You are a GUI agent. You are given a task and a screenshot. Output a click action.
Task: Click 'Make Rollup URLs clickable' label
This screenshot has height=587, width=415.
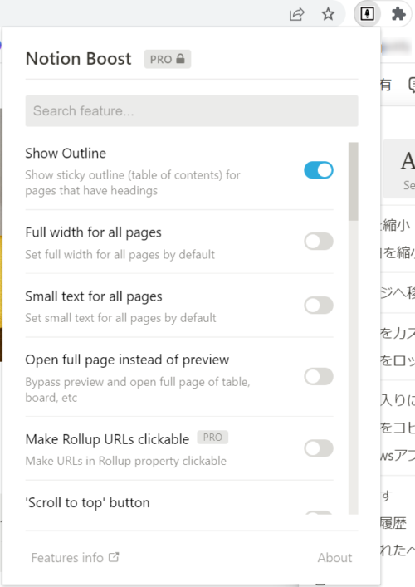click(x=107, y=439)
